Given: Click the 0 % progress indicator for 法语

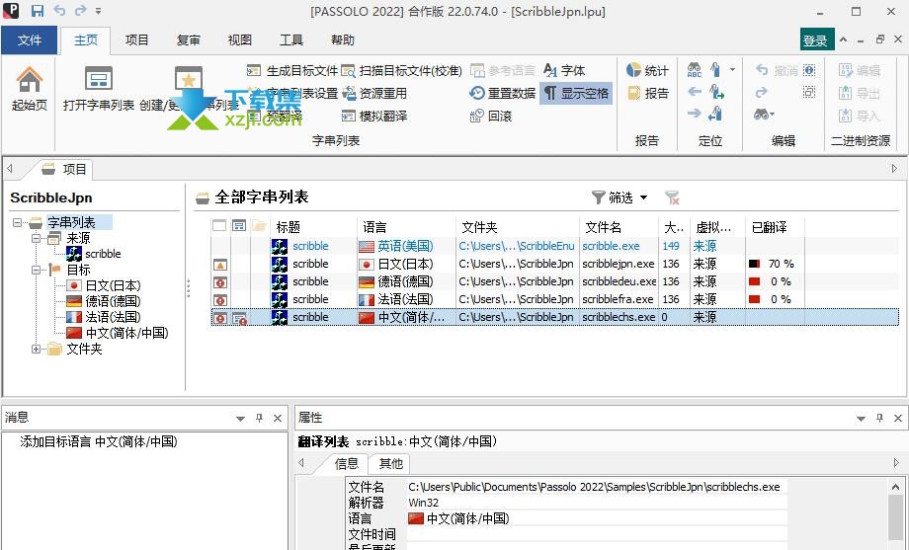Looking at the screenshot, I should (x=754, y=299).
